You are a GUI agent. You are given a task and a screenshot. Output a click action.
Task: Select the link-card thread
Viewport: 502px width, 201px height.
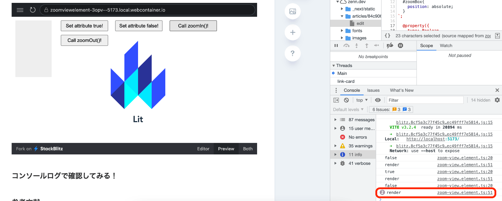pos(373,81)
